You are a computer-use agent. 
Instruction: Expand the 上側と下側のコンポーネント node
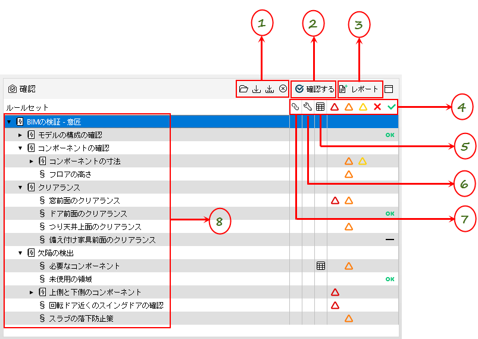pos(32,293)
